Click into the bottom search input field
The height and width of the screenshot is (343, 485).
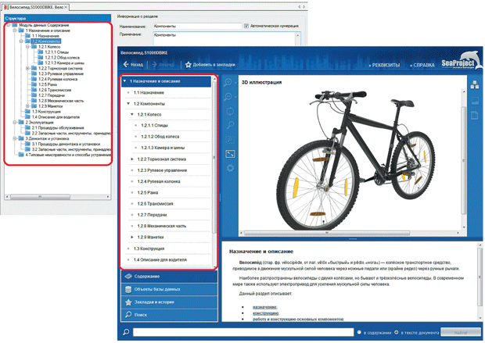243,332
